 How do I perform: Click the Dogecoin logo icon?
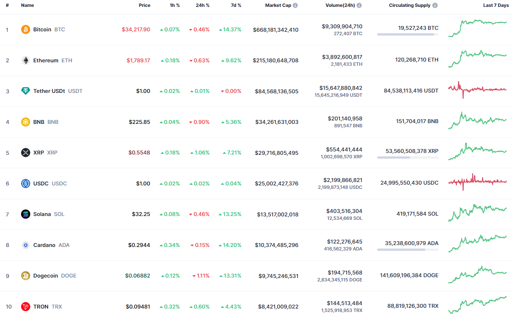pos(26,276)
